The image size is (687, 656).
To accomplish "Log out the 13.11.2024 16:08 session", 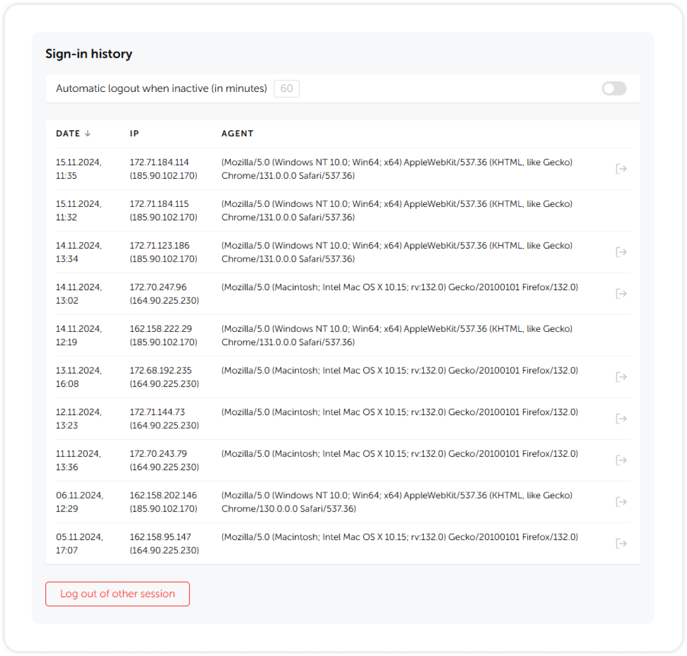I will [621, 377].
